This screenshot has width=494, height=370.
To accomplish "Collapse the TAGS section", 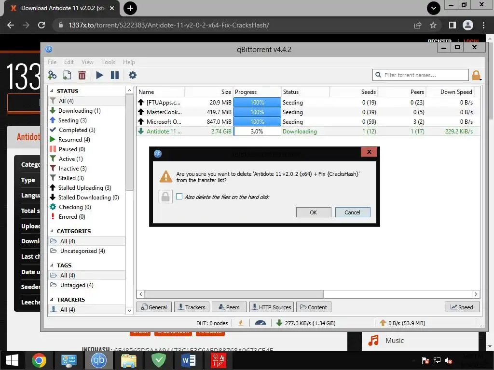I will coord(52,265).
